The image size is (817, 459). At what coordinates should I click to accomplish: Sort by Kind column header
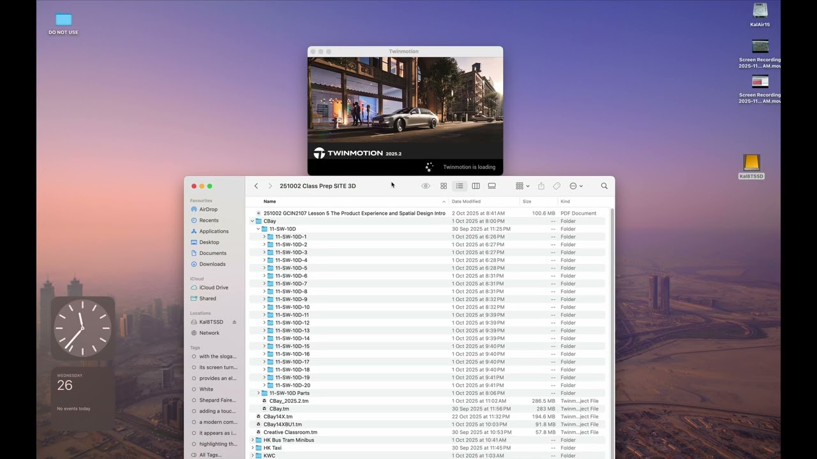[x=566, y=201]
